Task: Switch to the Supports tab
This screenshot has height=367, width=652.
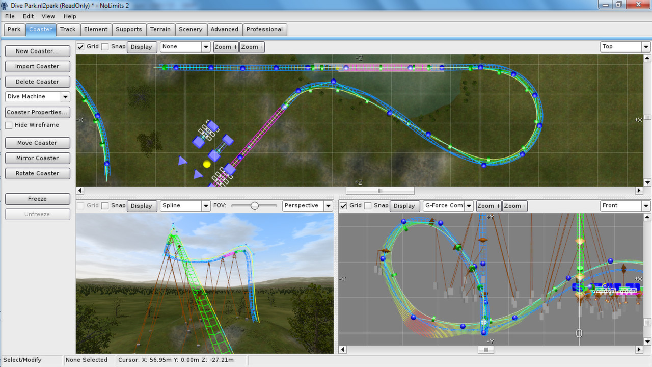Action: pyautogui.click(x=129, y=29)
